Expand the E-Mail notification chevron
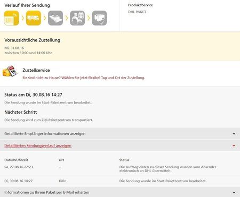Screen dimensions: 240x197 pos(234,192)
